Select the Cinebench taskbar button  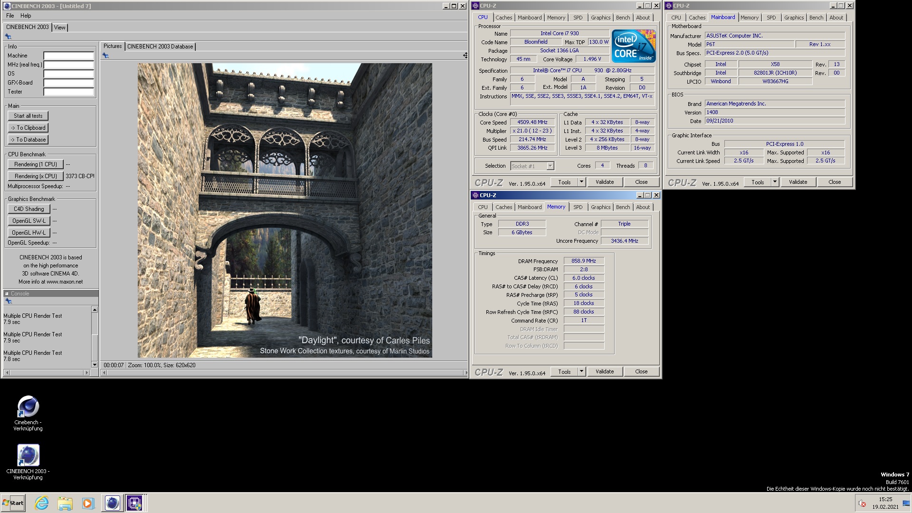click(112, 503)
